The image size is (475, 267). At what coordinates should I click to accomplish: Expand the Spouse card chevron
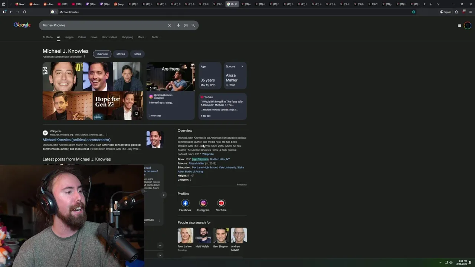tap(242, 66)
